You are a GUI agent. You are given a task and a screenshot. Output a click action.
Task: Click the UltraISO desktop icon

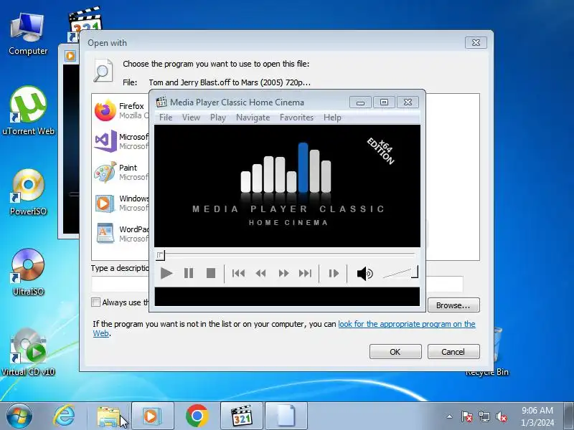[x=28, y=272]
